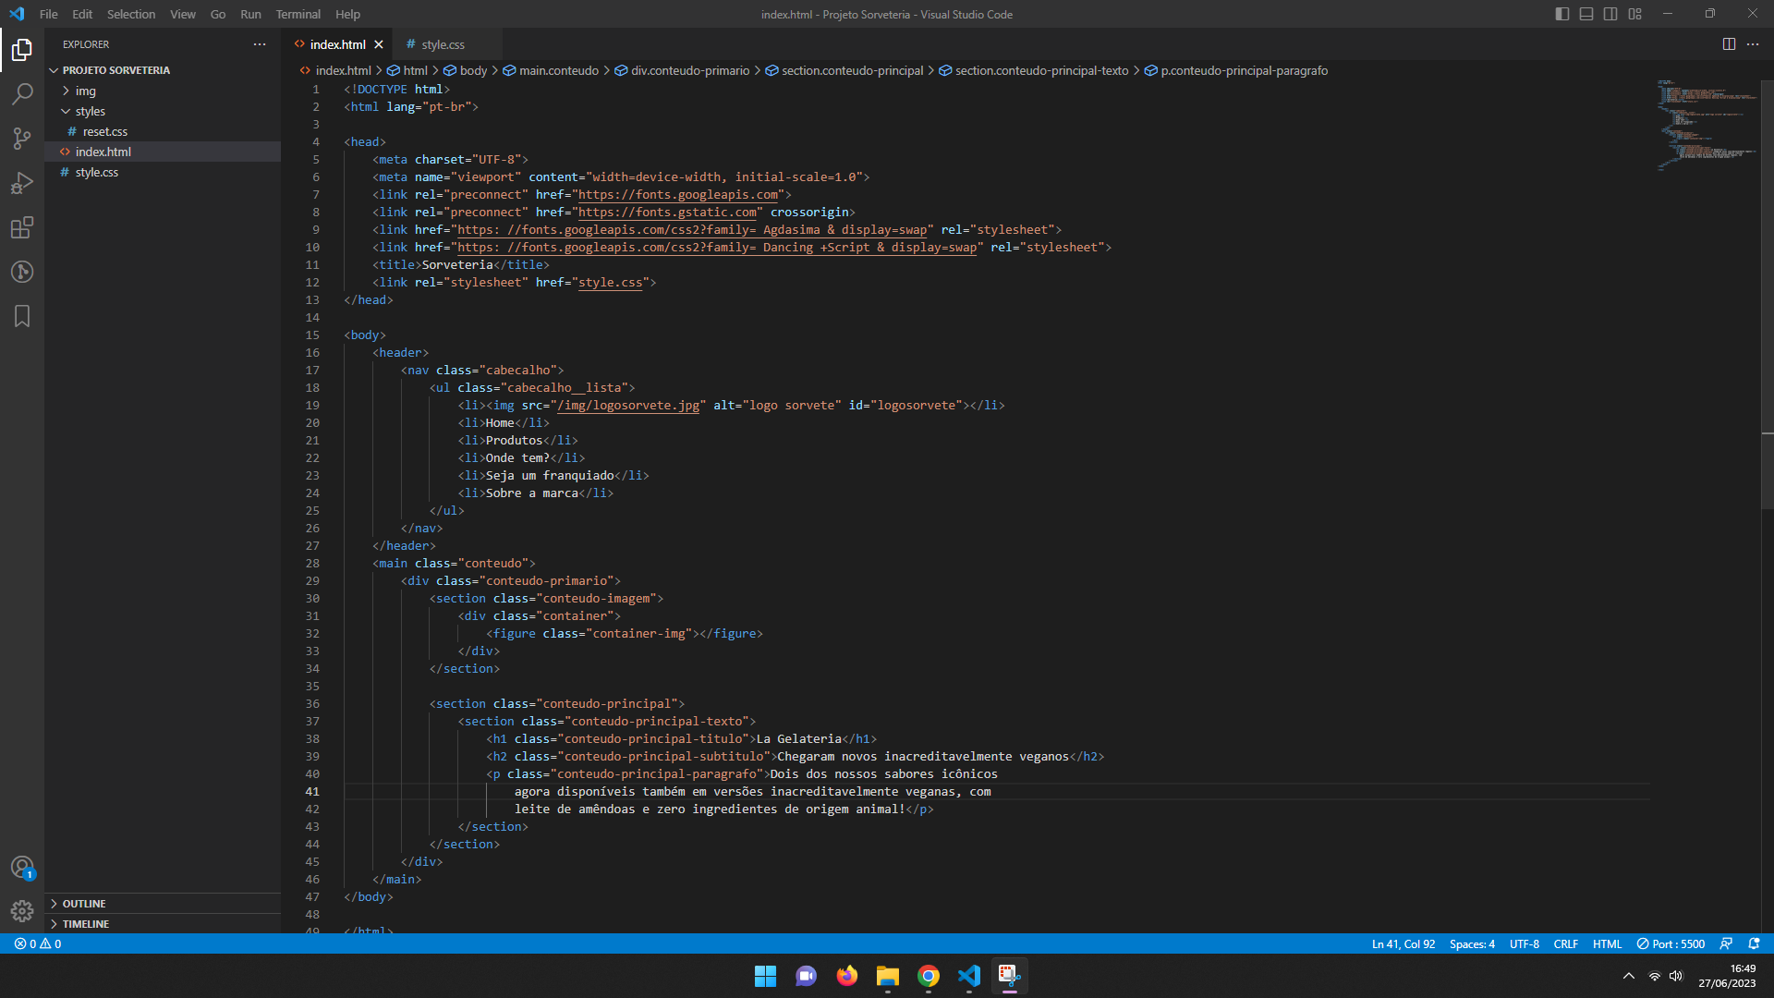This screenshot has height=998, width=1774.
Task: Click the feedback icon in status bar
Action: [1726, 943]
